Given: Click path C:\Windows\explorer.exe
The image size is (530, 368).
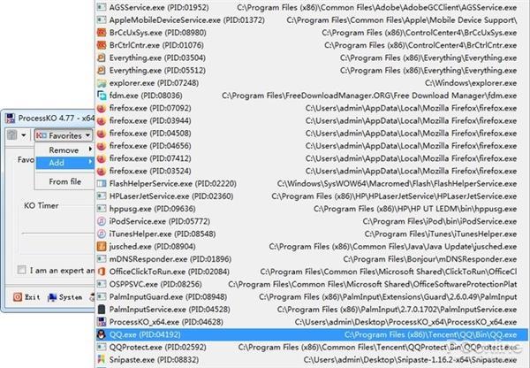Looking at the screenshot, I should 471,83.
